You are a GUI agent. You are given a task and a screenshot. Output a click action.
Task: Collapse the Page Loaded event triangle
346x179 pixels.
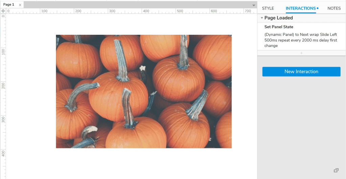pyautogui.click(x=262, y=18)
